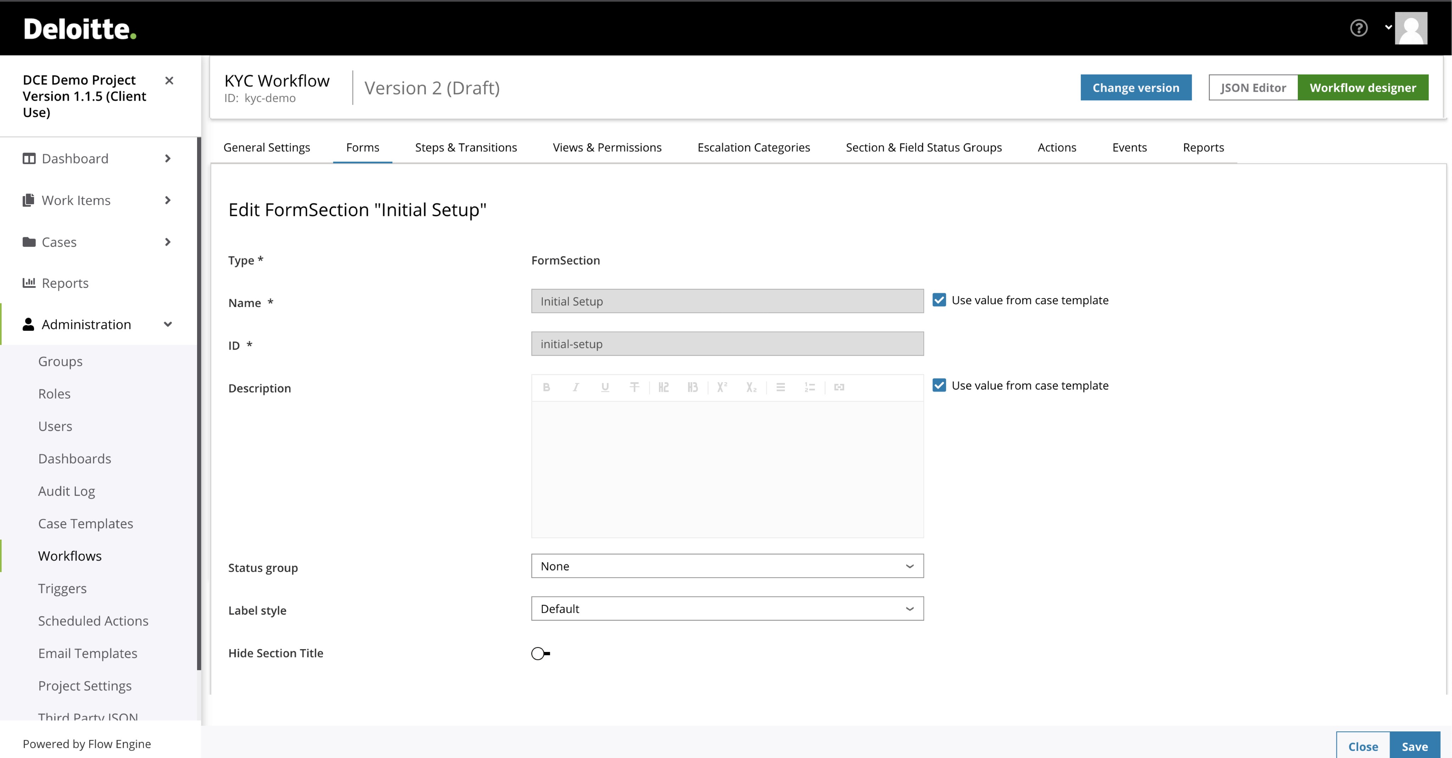Open the help question mark icon
The width and height of the screenshot is (1452, 758).
(x=1358, y=28)
